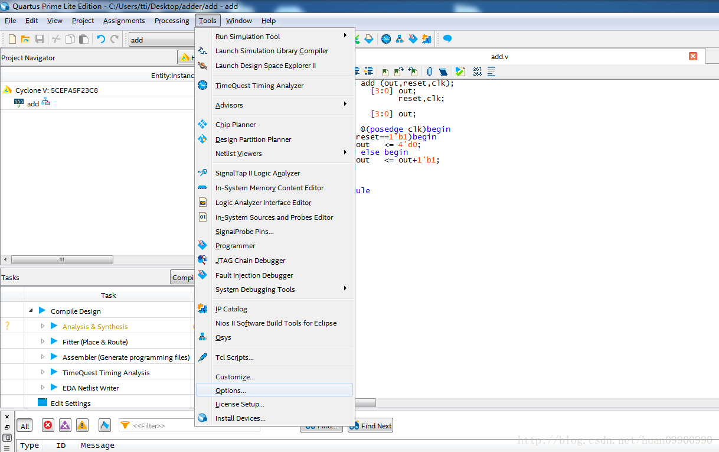This screenshot has width=719, height=452.
Task: Click the abc icon beside add entity
Action: point(19,103)
